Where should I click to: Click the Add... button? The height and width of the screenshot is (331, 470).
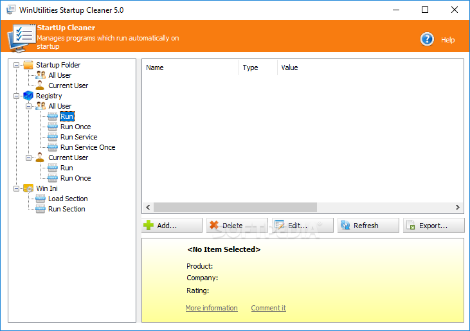point(172,225)
